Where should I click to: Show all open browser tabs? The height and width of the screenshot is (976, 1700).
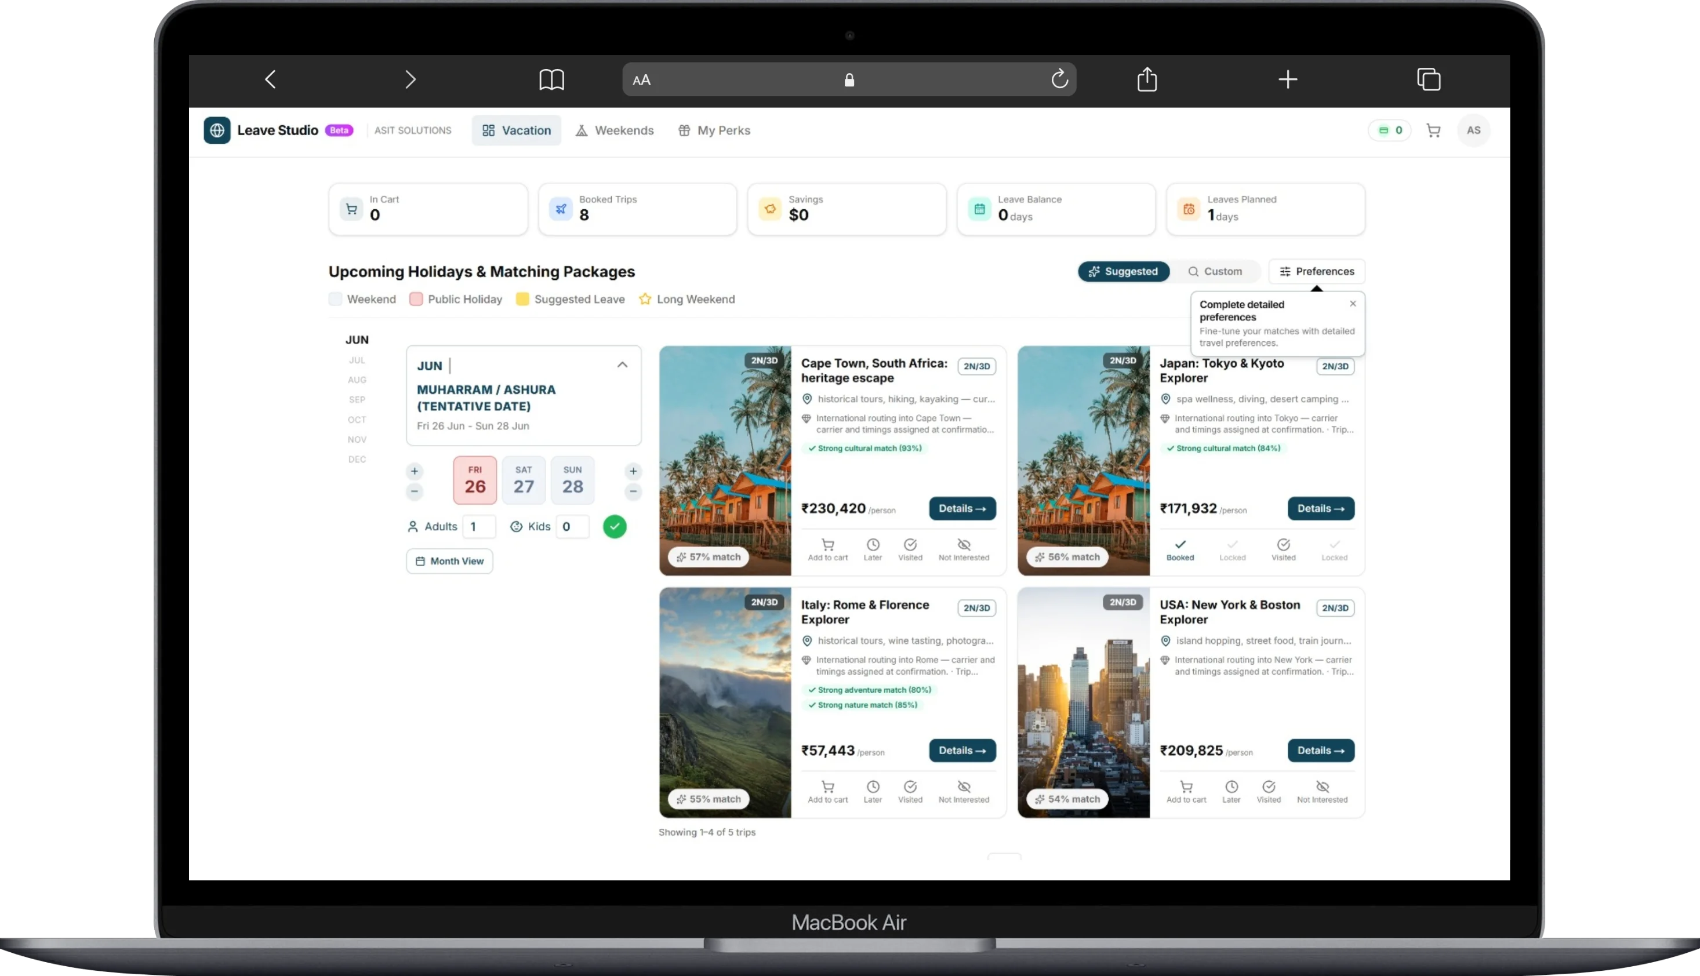coord(1429,79)
